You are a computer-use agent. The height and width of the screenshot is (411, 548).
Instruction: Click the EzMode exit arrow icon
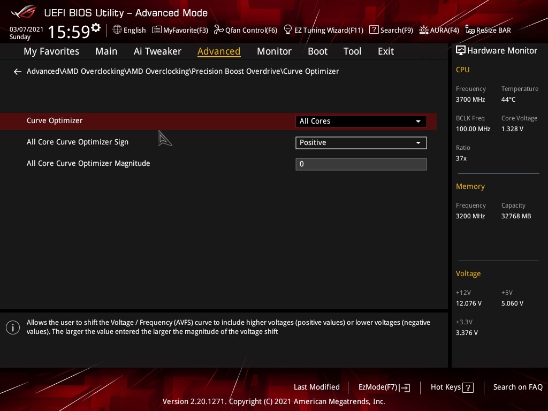tap(405, 387)
